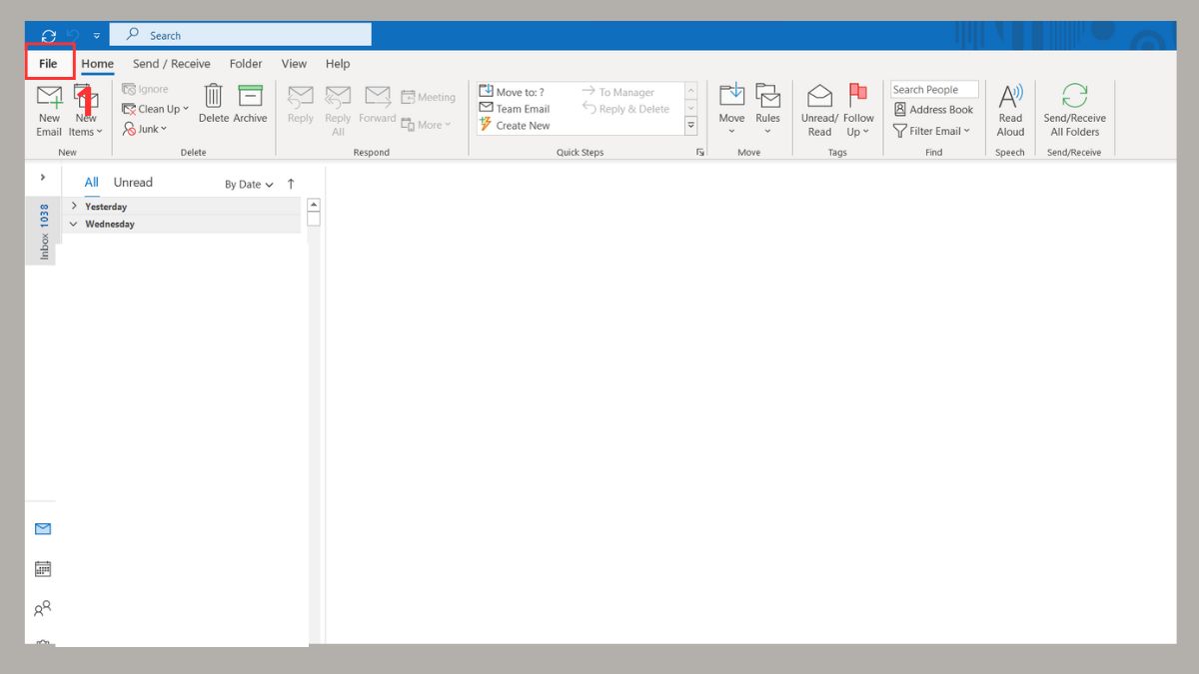The height and width of the screenshot is (674, 1199).
Task: Click the New Email icon
Action: click(x=49, y=98)
